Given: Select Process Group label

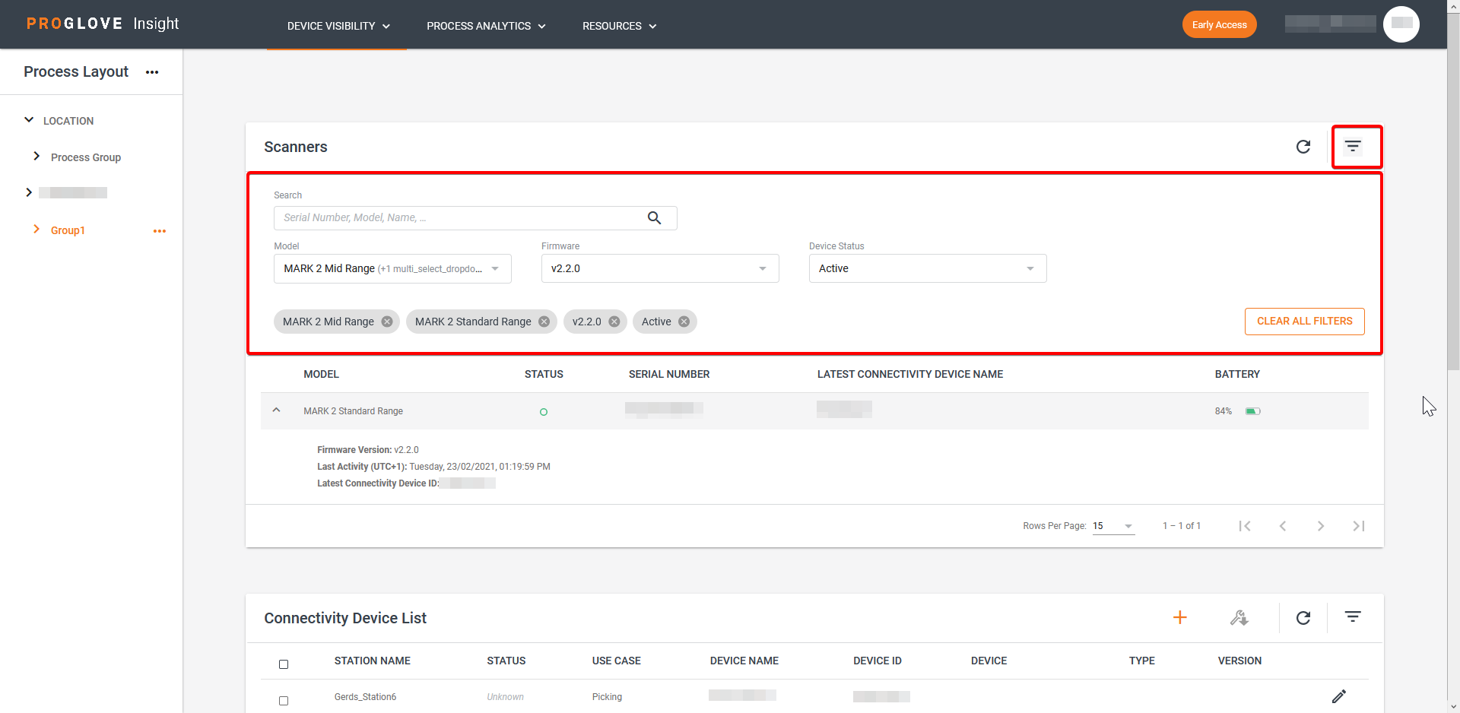Looking at the screenshot, I should pyautogui.click(x=86, y=157).
